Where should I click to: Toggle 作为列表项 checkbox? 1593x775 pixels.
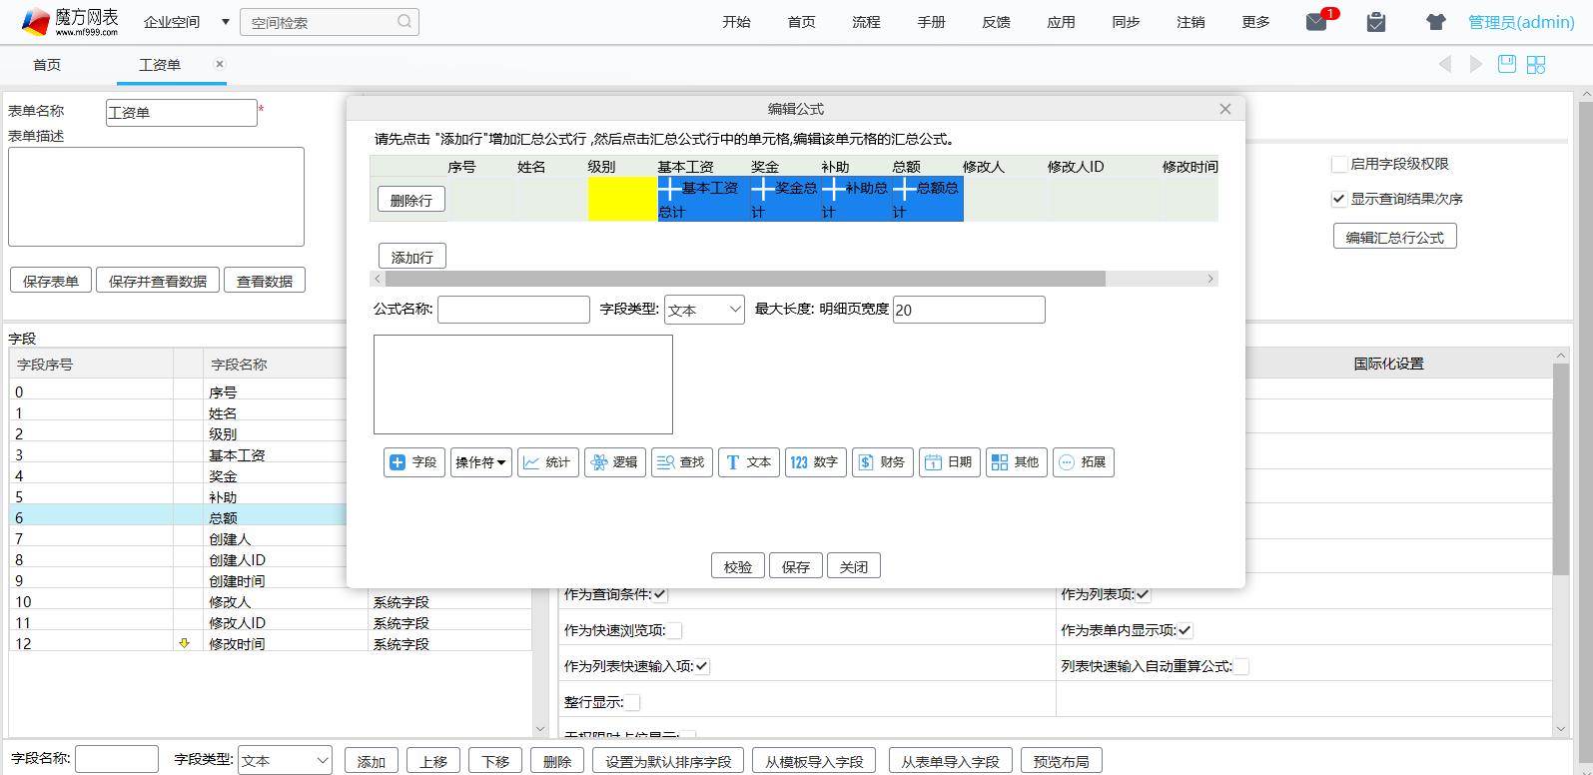pyautogui.click(x=1144, y=594)
